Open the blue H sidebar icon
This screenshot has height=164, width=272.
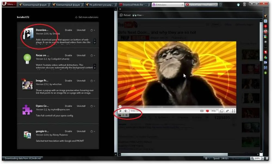coord(265,21)
